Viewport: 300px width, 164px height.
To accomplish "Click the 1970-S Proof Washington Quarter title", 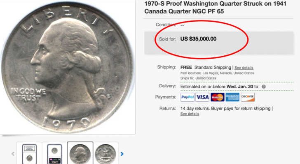I will [216, 7].
